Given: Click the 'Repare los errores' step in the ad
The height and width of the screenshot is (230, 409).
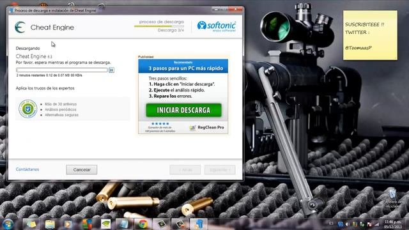Looking at the screenshot, I should click(171, 96).
